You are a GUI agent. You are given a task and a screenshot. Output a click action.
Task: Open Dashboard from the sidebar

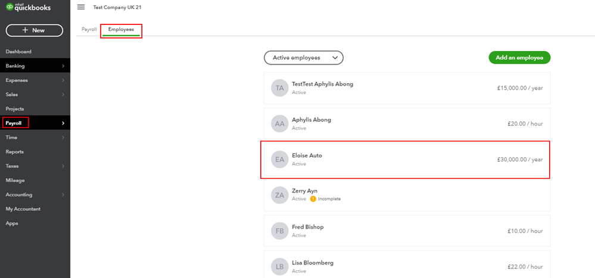pos(18,52)
